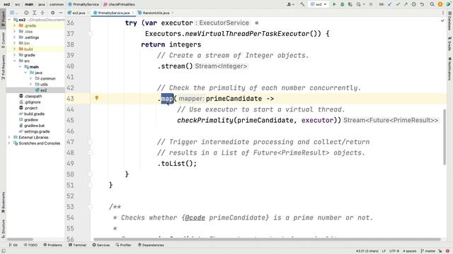453x254 pixels.
Task: Open project view mode dropdown
Action: [x=13, y=13]
